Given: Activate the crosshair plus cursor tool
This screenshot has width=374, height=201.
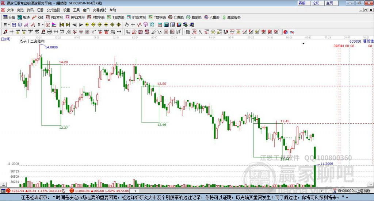Looking at the screenshot, I should coord(133,25).
